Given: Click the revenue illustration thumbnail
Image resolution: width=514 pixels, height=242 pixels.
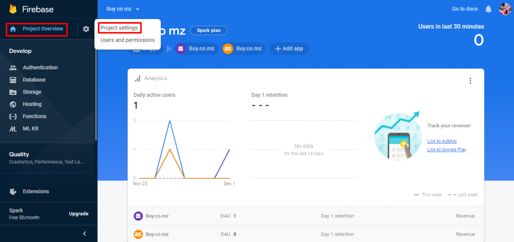Looking at the screenshot, I should [398, 136].
